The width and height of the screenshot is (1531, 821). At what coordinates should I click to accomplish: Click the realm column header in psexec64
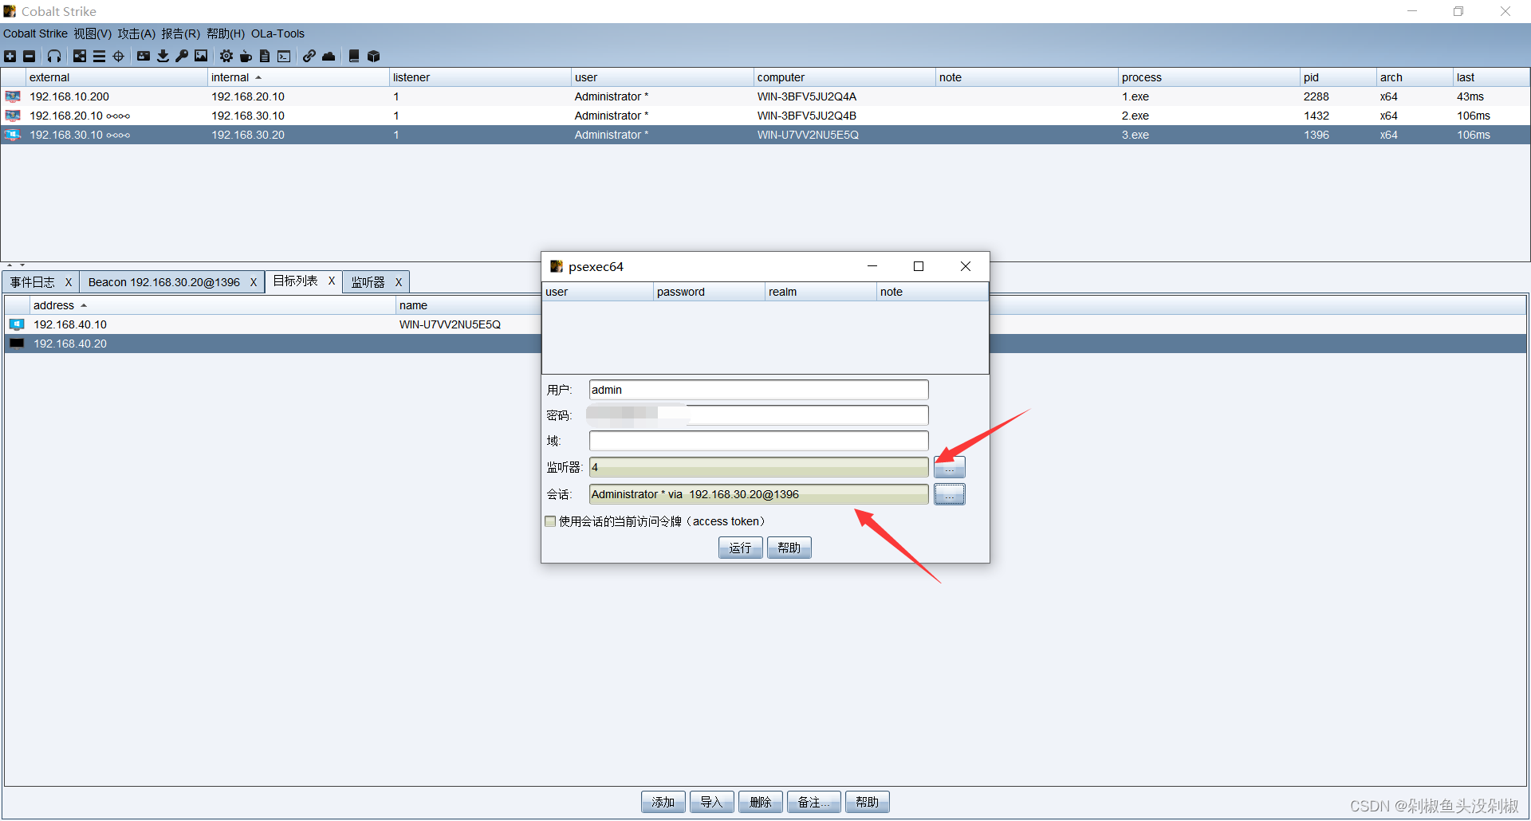click(x=821, y=292)
